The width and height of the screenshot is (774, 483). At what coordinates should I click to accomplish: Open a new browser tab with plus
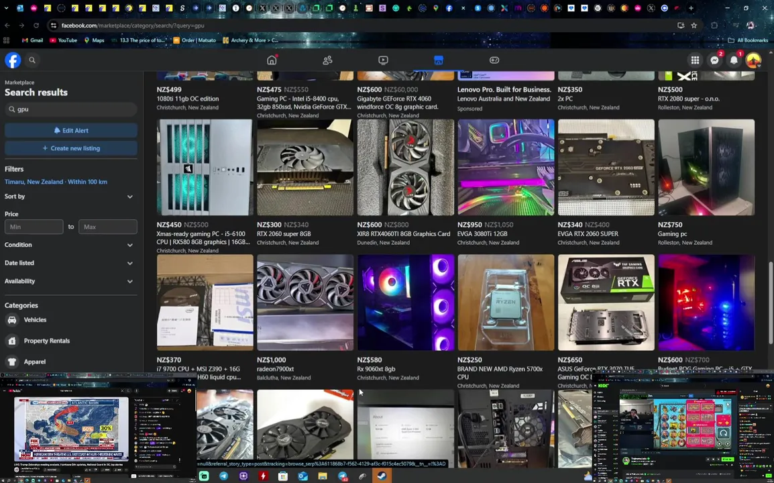tap(691, 8)
